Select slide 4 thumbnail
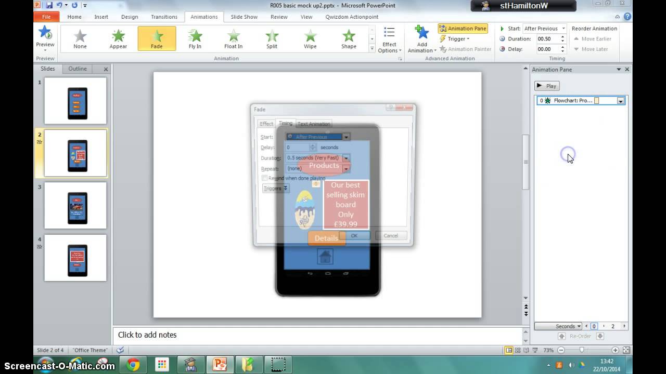 tap(75, 258)
